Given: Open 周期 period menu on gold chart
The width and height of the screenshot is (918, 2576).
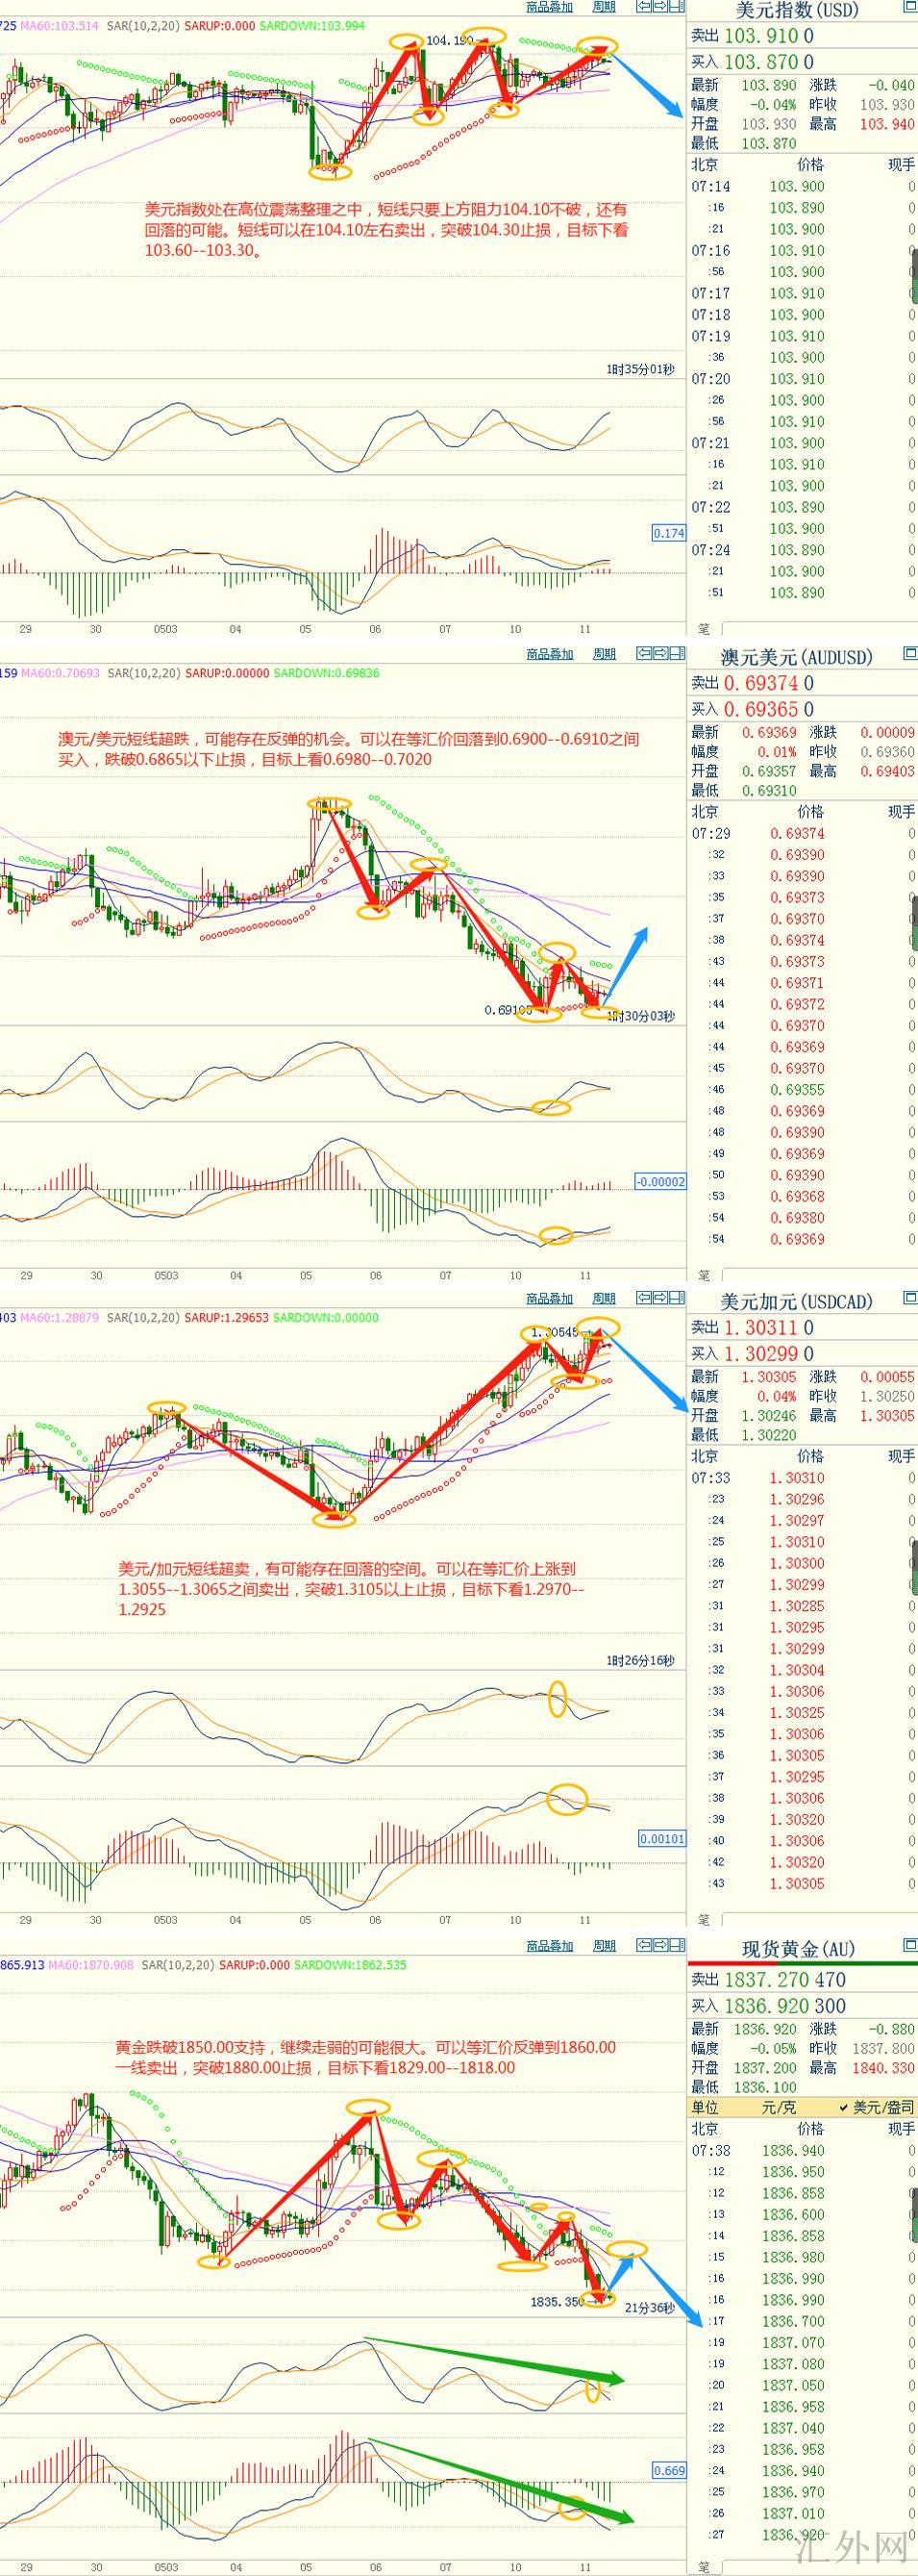Looking at the screenshot, I should pos(604,1946).
